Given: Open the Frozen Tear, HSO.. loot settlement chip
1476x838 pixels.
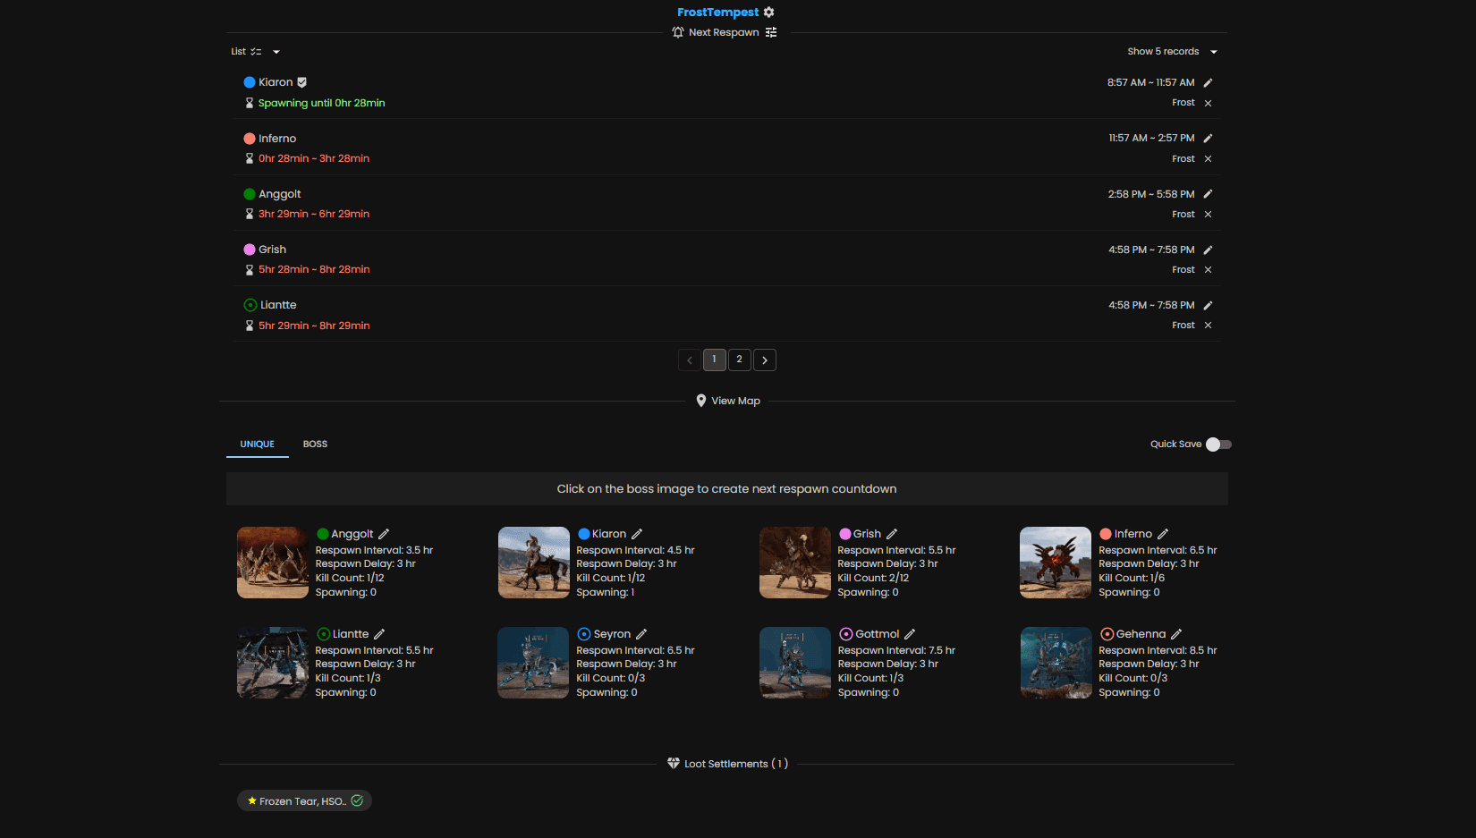Looking at the screenshot, I should pos(304,800).
